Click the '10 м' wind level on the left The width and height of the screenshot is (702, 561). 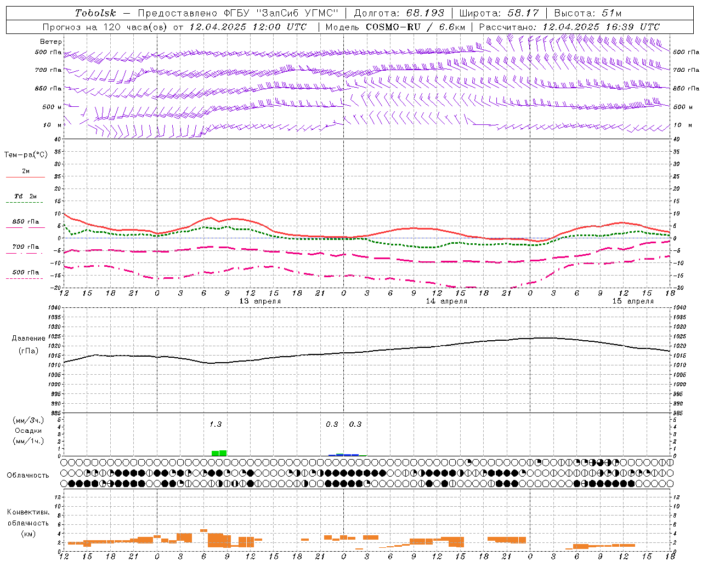click(x=52, y=125)
